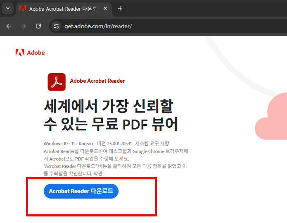Expand the tab search dropdown chevron
Viewport: 287px width, 223px height.
click(8, 8)
